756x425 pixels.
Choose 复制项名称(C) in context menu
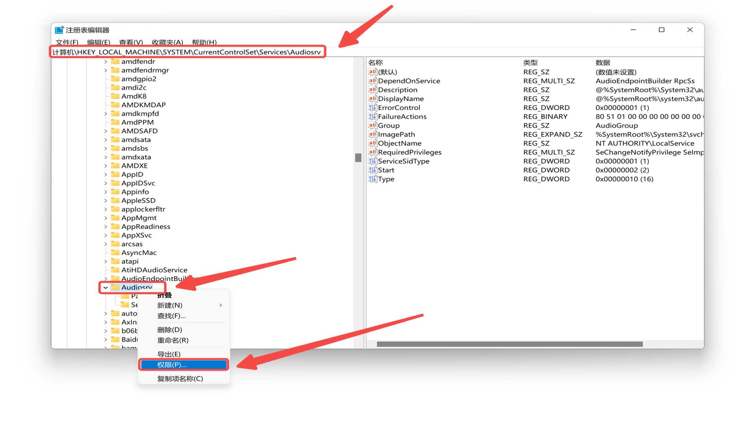tap(180, 379)
